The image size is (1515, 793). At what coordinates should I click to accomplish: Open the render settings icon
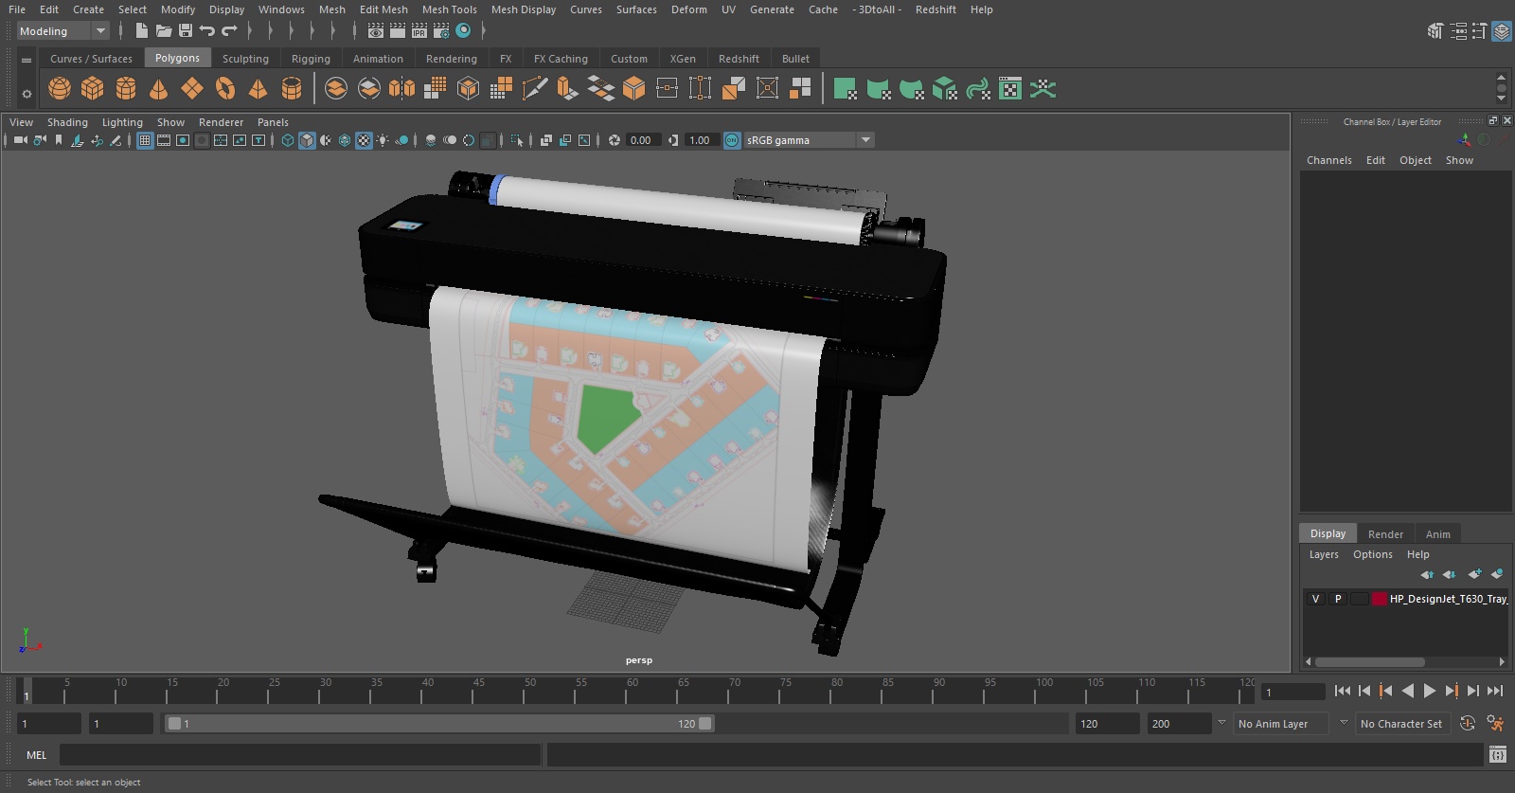441,31
